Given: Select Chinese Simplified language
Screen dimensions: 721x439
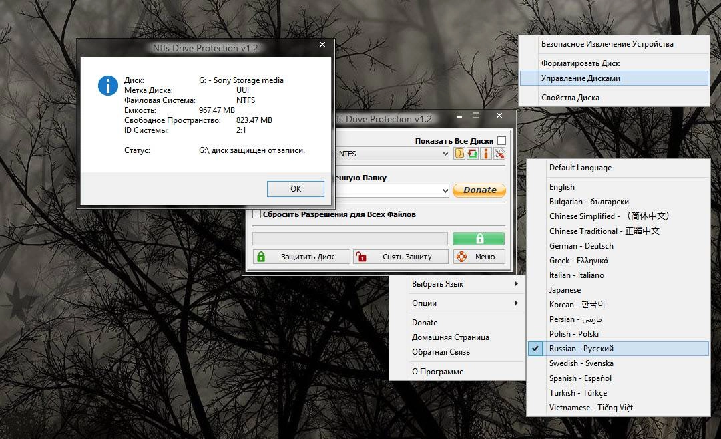Looking at the screenshot, I should tap(618, 216).
